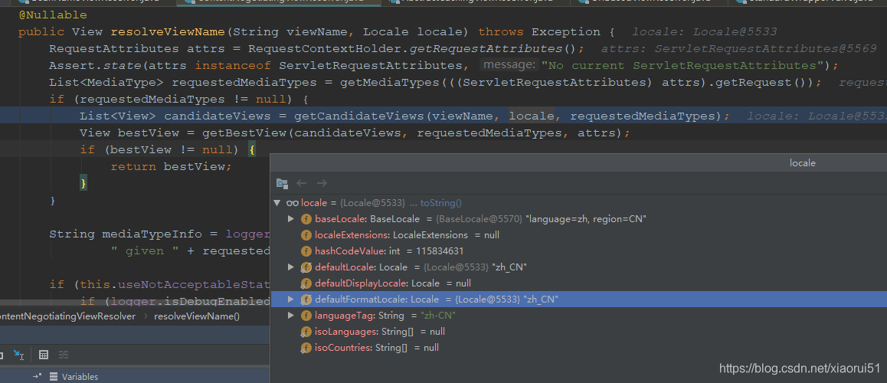Click the restore layout arrow beside Variables
Image resolution: width=887 pixels, height=383 pixels.
point(38,376)
